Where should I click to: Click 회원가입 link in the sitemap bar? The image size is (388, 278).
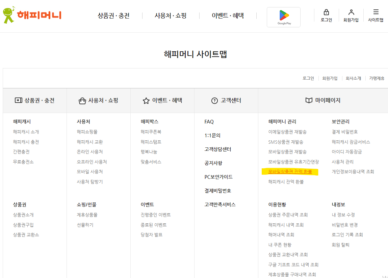pos(330,78)
